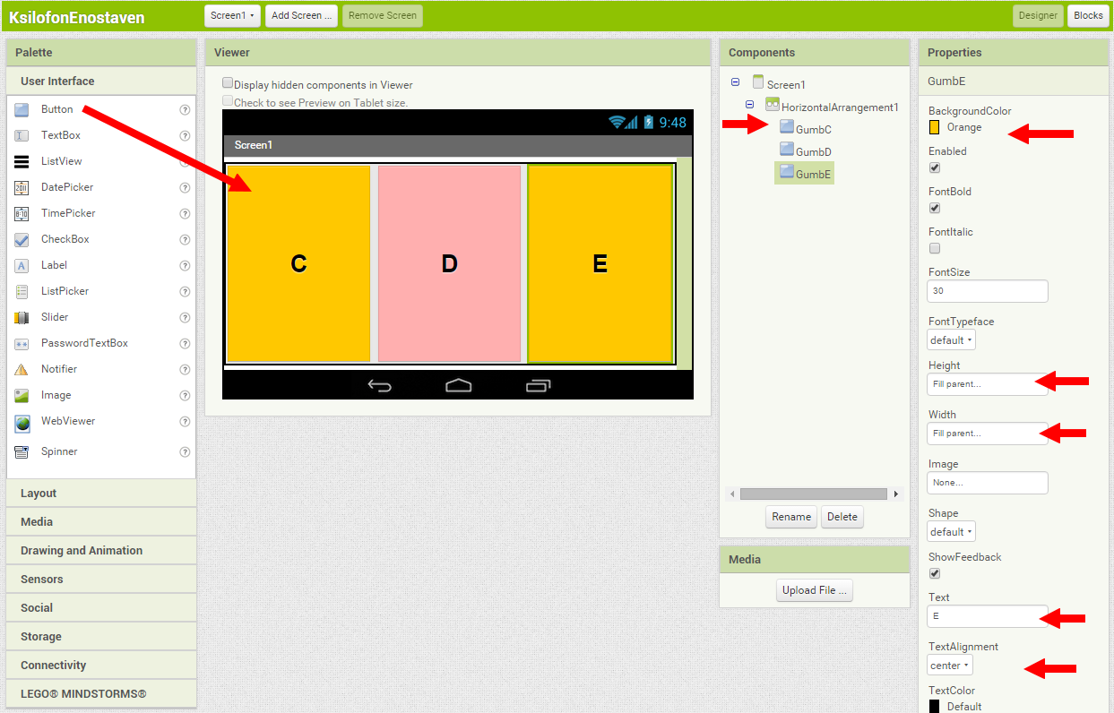This screenshot has height=713, width=1114.
Task: Click the Orange BackgroundColor swatch
Action: [x=935, y=127]
